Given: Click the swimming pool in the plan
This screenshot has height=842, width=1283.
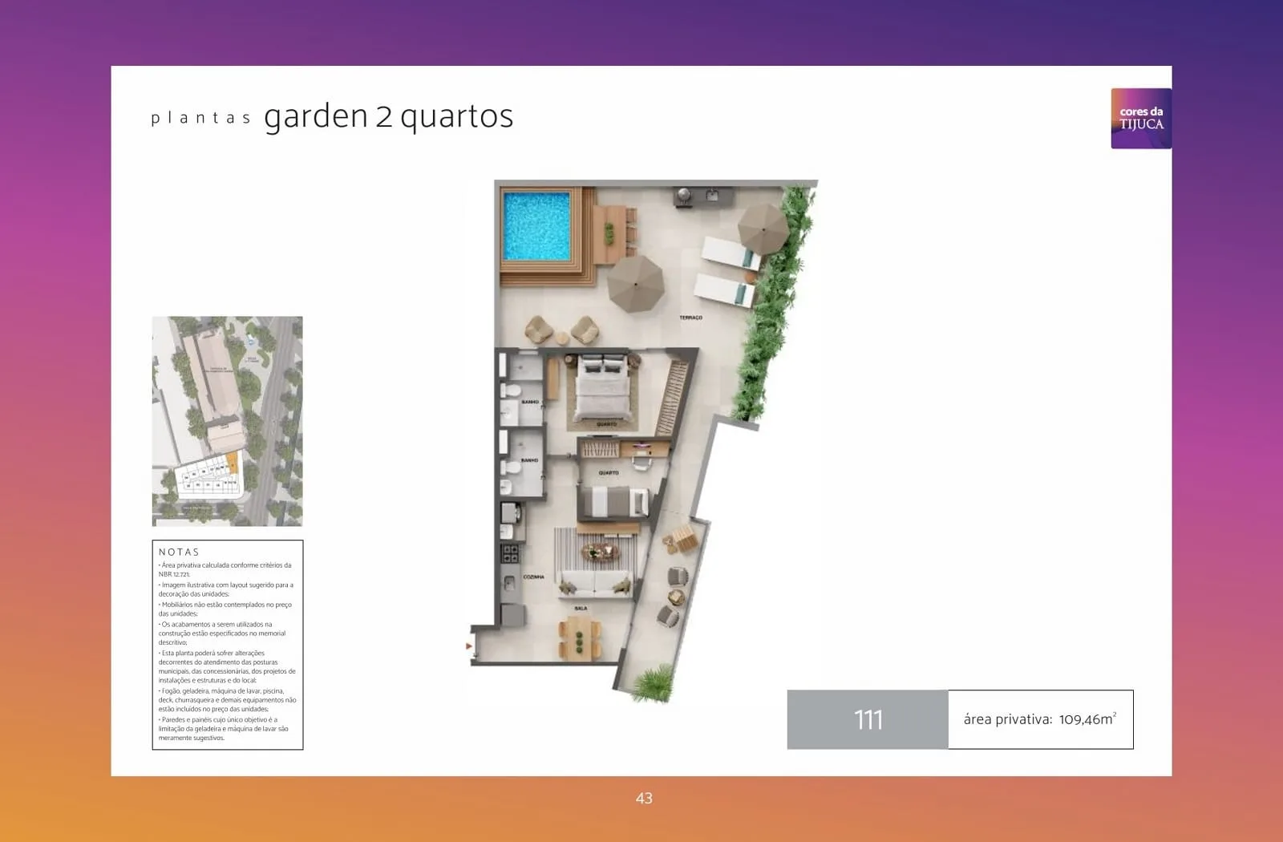Looking at the screenshot, I should (x=536, y=225).
